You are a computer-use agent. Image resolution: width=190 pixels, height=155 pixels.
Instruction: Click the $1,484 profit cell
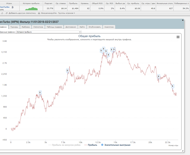pyautogui.click(x=73, y=8)
